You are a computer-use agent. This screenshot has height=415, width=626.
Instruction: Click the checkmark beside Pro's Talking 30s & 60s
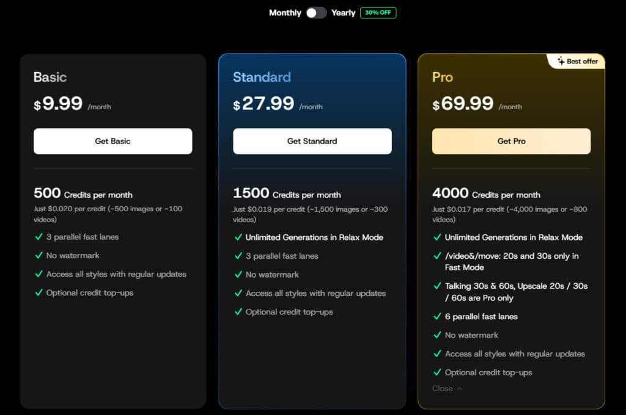[437, 286]
